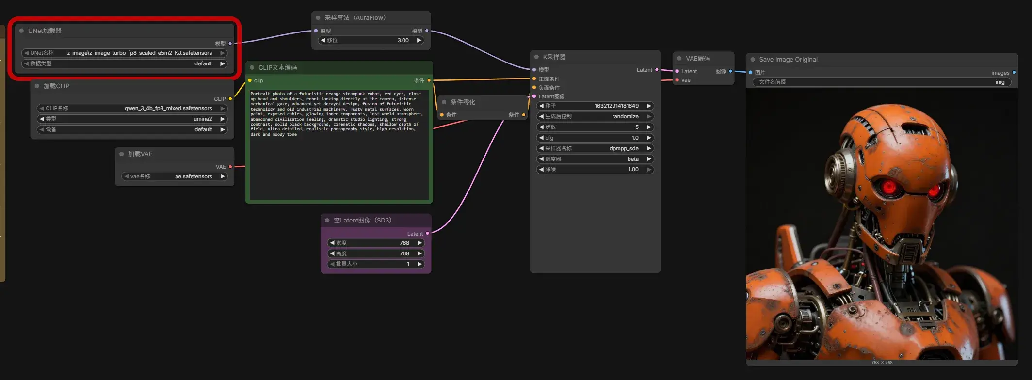Image resolution: width=1032 pixels, height=380 pixels.
Task: Open the UNet名称 model dropdown
Action: click(125, 53)
